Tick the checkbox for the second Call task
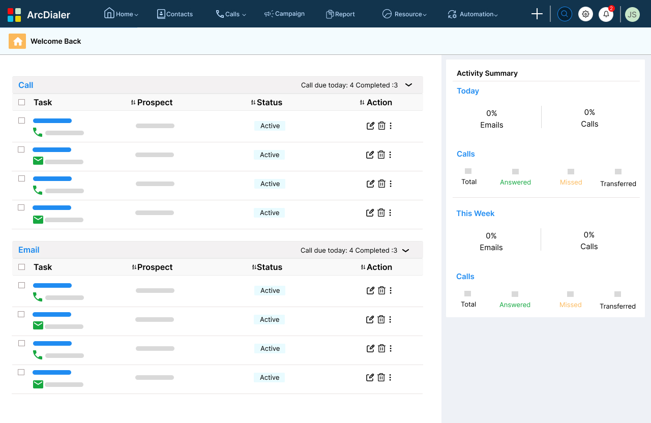Image resolution: width=651 pixels, height=423 pixels. 21,149
